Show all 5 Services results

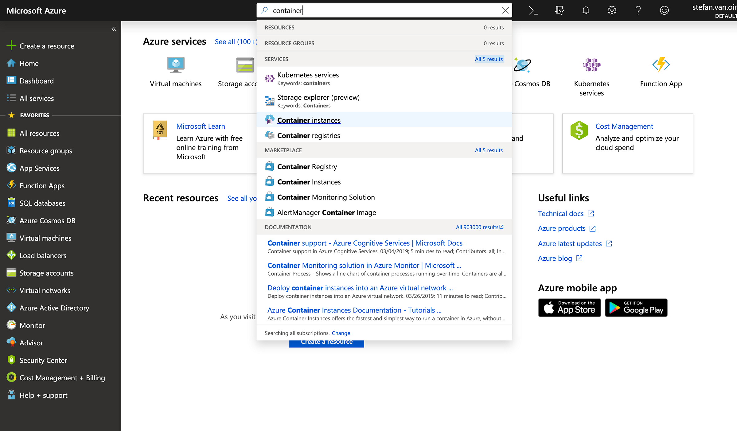pos(489,59)
